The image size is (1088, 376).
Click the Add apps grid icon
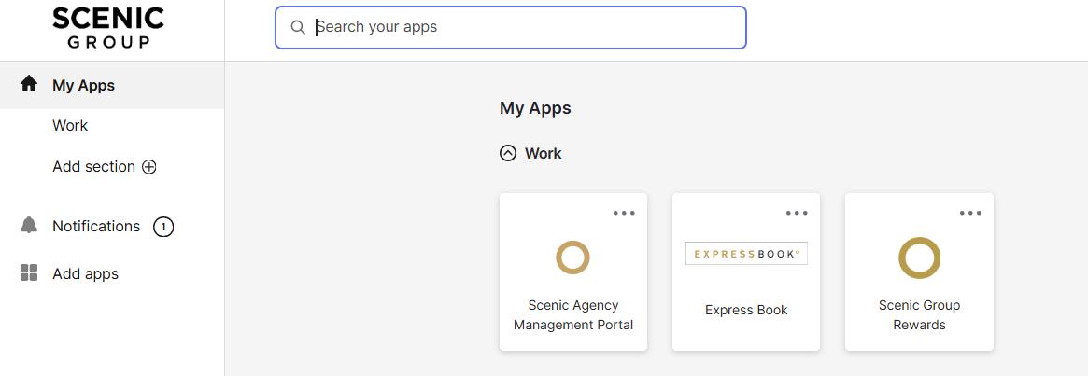coord(29,273)
